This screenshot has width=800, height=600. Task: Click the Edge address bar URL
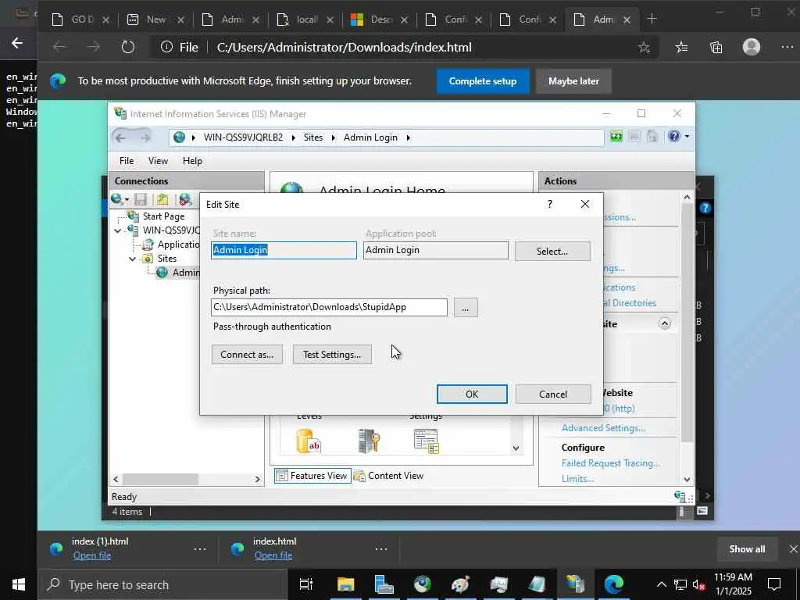pos(344,48)
